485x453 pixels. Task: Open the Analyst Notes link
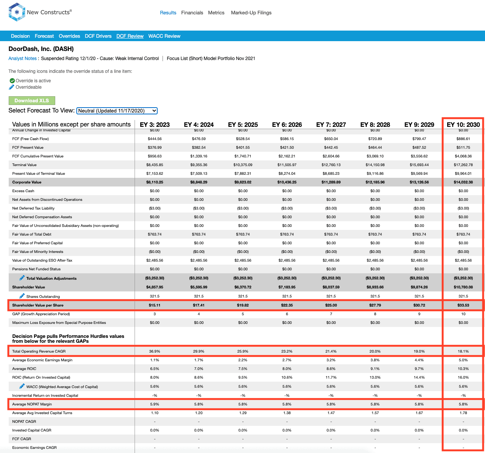23,59
